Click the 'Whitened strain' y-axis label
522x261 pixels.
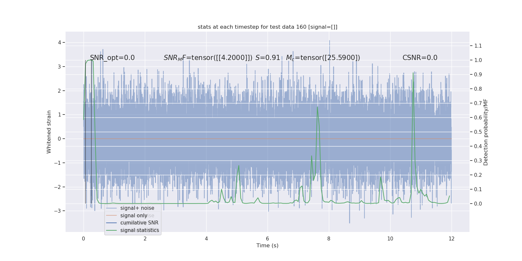49,132
